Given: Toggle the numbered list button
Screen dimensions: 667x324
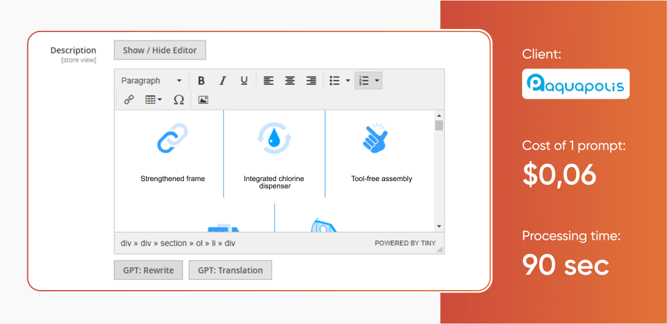Looking at the screenshot, I should [x=364, y=81].
